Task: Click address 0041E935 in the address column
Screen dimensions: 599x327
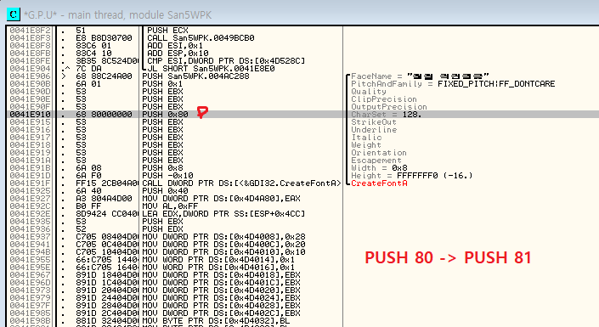Action: (x=31, y=221)
